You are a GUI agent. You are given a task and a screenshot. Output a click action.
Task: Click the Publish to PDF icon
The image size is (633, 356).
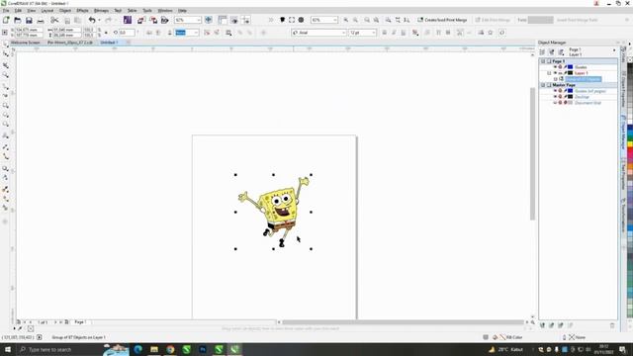pos(165,20)
